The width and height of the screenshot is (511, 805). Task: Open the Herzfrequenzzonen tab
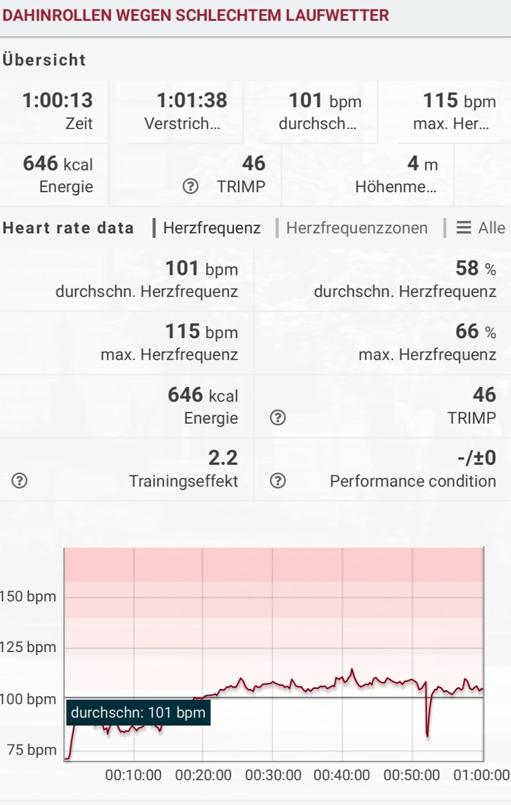pos(356,228)
